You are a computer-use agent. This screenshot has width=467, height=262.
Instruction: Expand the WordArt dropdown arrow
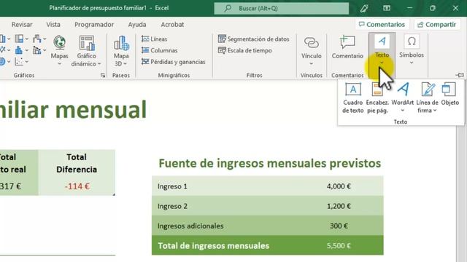point(402,111)
